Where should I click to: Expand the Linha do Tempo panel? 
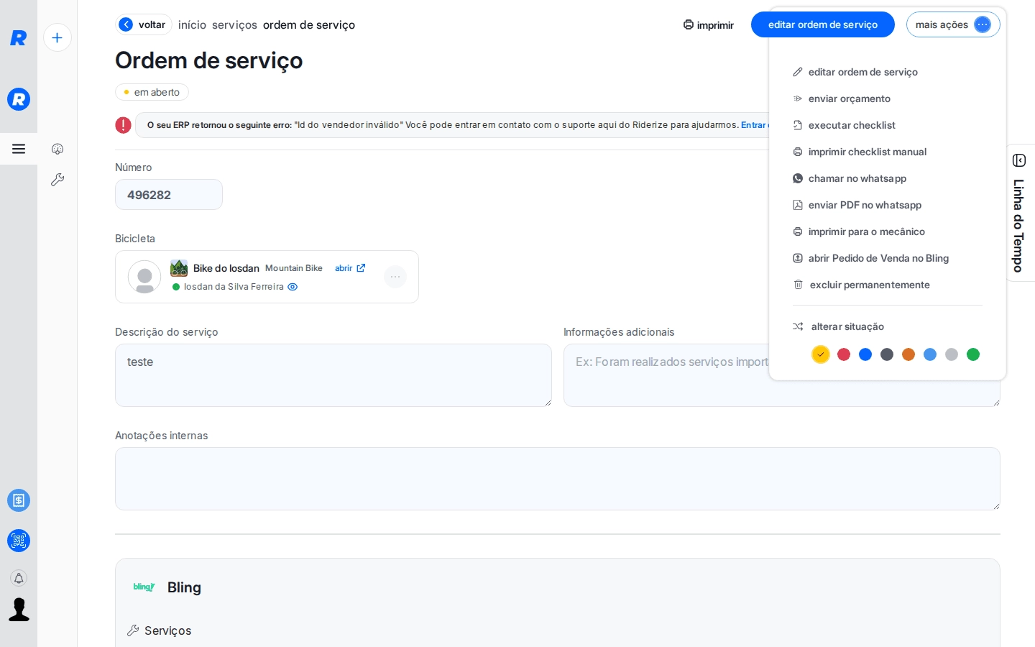1018,160
